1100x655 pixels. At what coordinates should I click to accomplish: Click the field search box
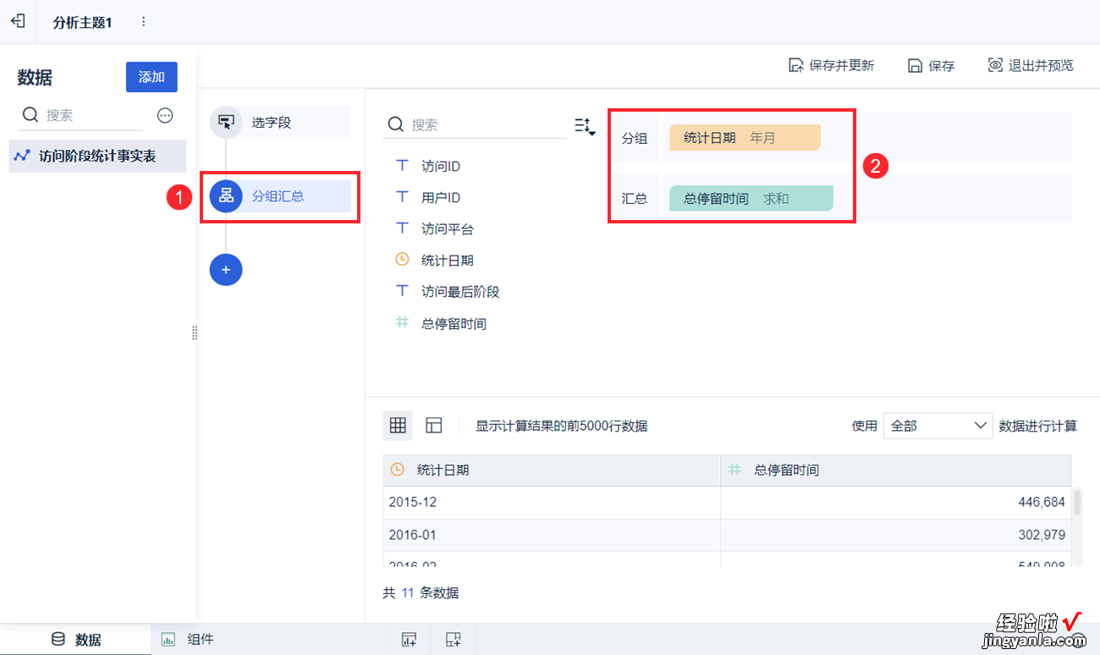point(476,124)
